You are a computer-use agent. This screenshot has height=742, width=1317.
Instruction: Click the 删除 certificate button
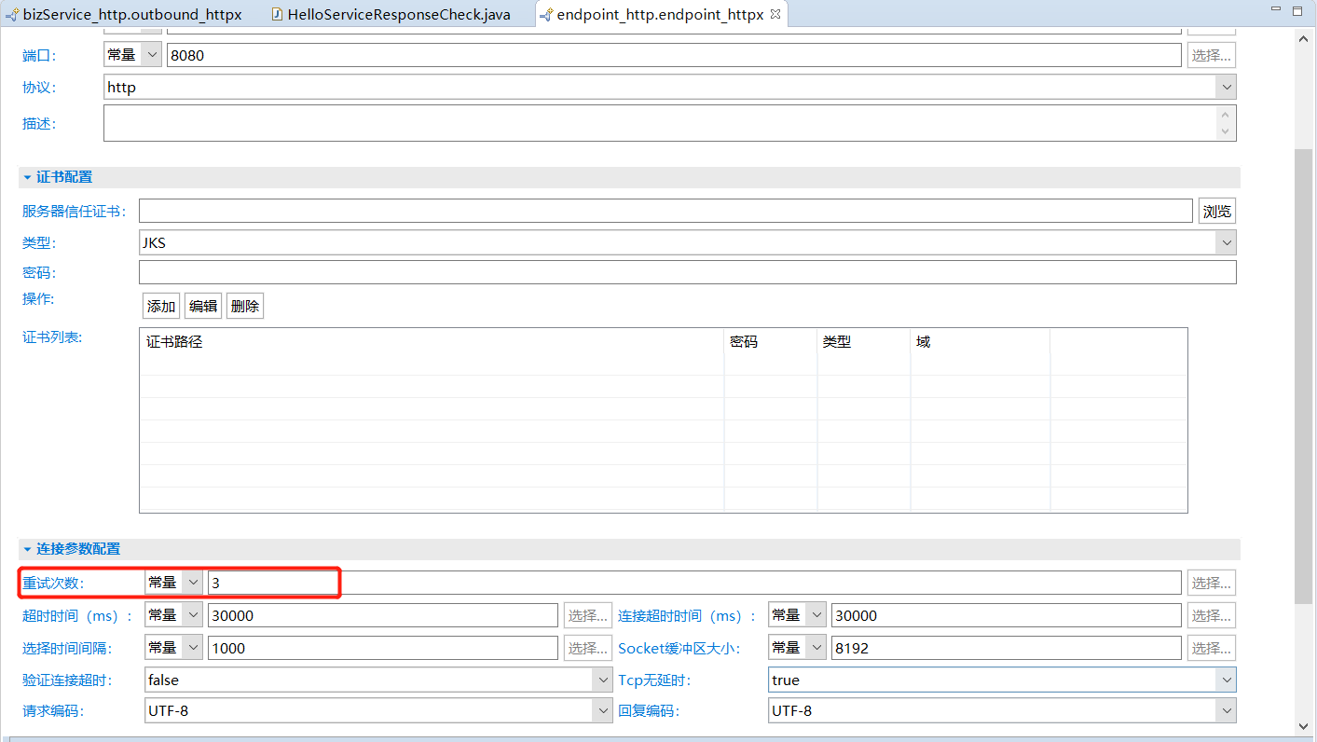coord(245,306)
